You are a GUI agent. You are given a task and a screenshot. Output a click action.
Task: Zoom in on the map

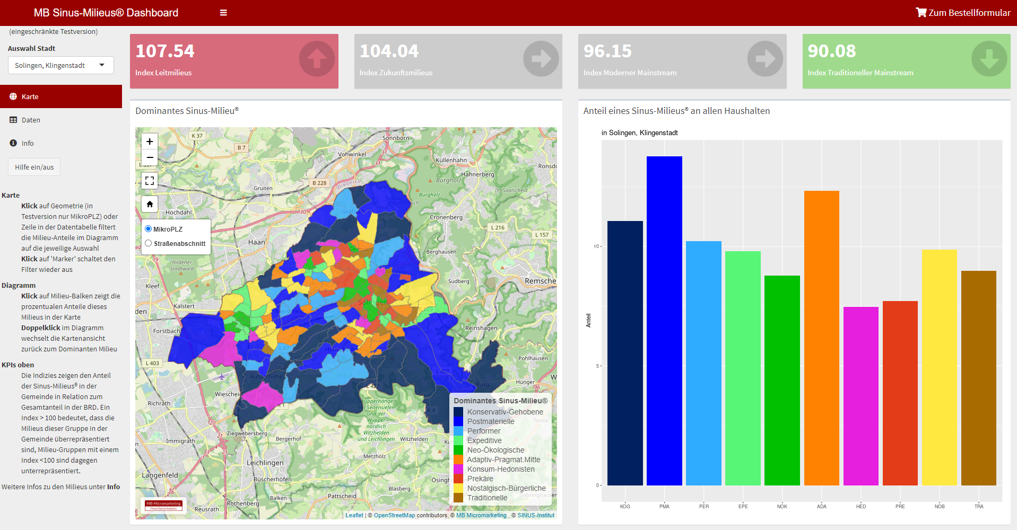(150, 142)
